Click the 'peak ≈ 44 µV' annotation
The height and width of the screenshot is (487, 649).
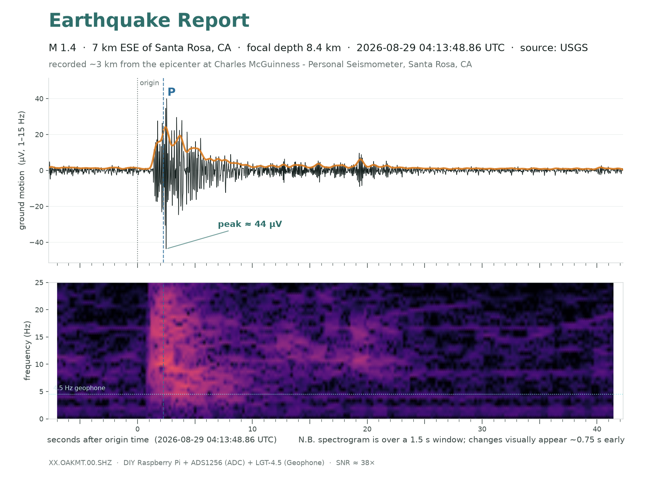tap(250, 225)
